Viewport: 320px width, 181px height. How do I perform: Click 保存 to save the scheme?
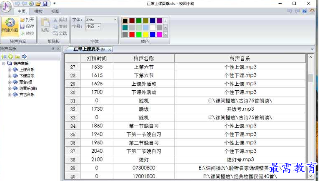click(x=27, y=27)
